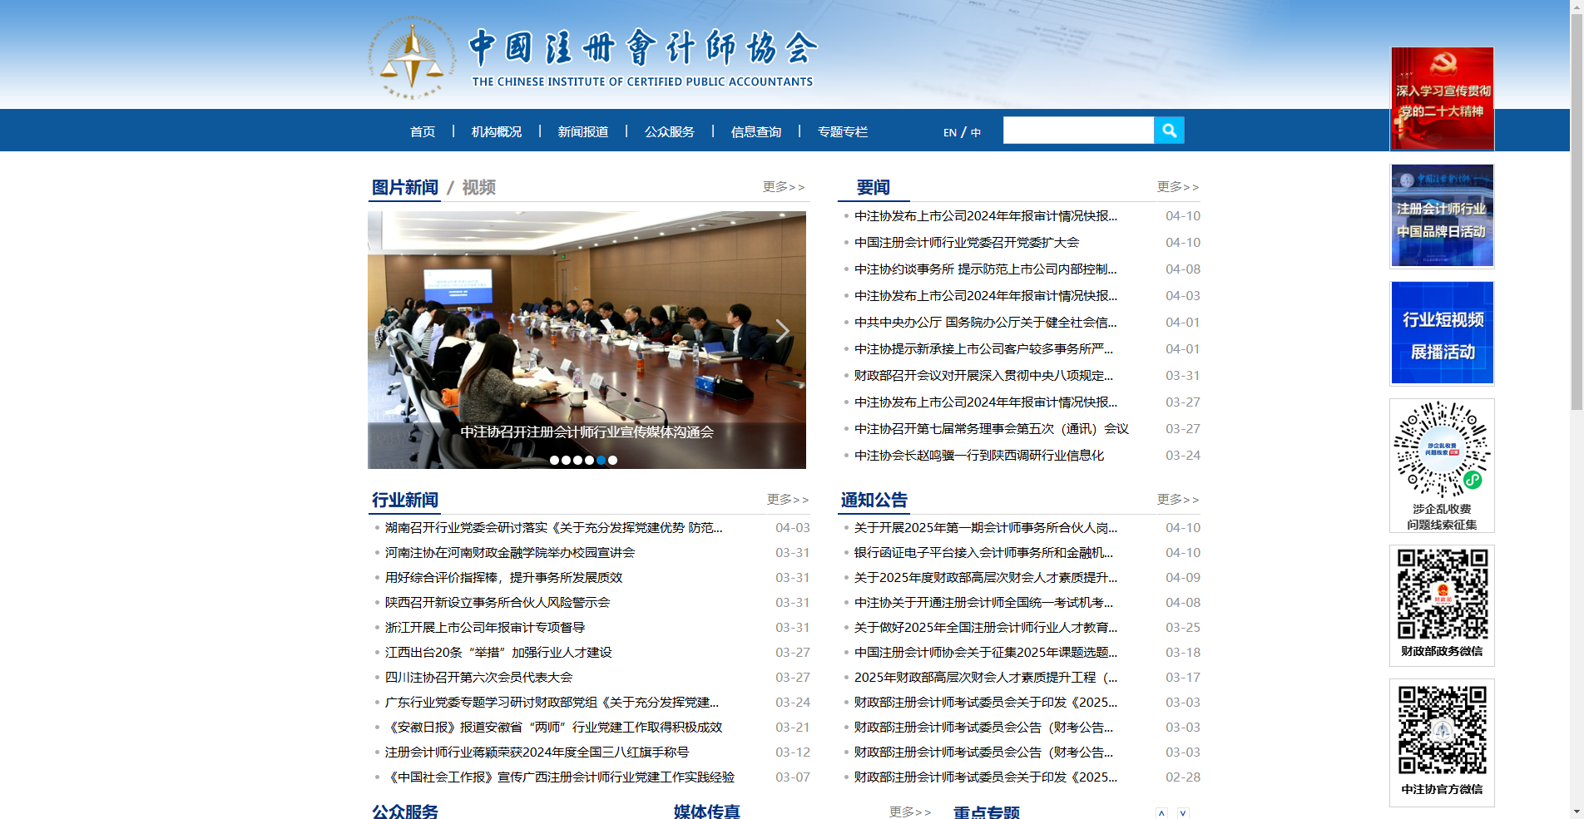Click inside the search input box
Screen dimensions: 1584x819
1077,130
